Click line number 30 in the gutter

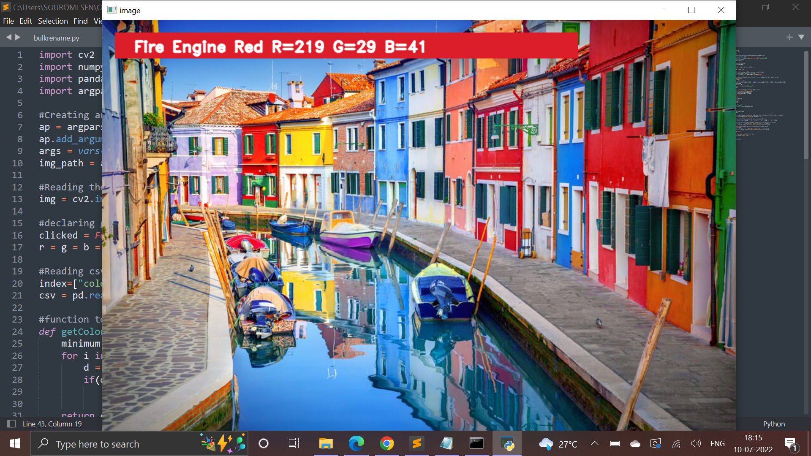tap(17, 404)
